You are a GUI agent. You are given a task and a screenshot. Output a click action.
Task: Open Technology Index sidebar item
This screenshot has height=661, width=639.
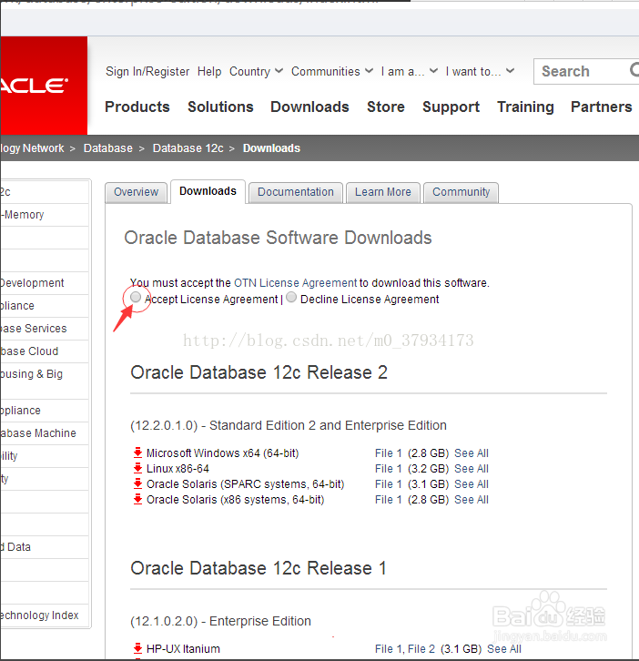[45, 615]
